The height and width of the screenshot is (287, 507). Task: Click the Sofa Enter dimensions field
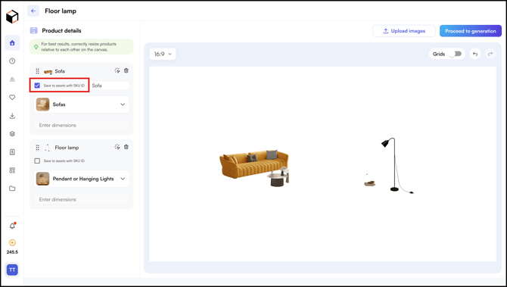click(x=82, y=125)
